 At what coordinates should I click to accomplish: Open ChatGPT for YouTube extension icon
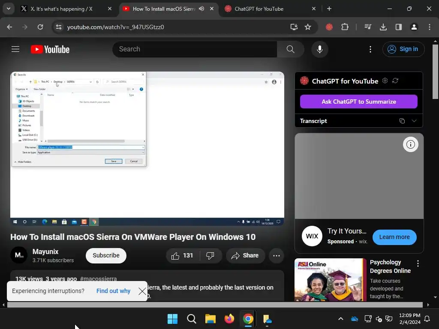(x=329, y=27)
